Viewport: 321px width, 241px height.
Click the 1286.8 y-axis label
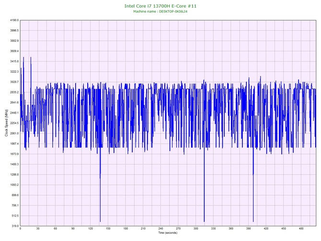point(14,175)
